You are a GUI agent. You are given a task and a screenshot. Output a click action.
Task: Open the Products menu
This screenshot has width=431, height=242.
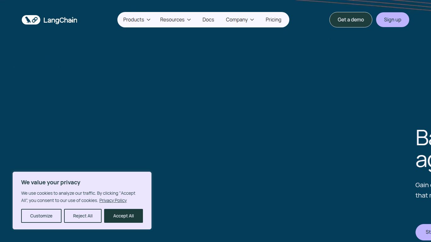pos(133,20)
